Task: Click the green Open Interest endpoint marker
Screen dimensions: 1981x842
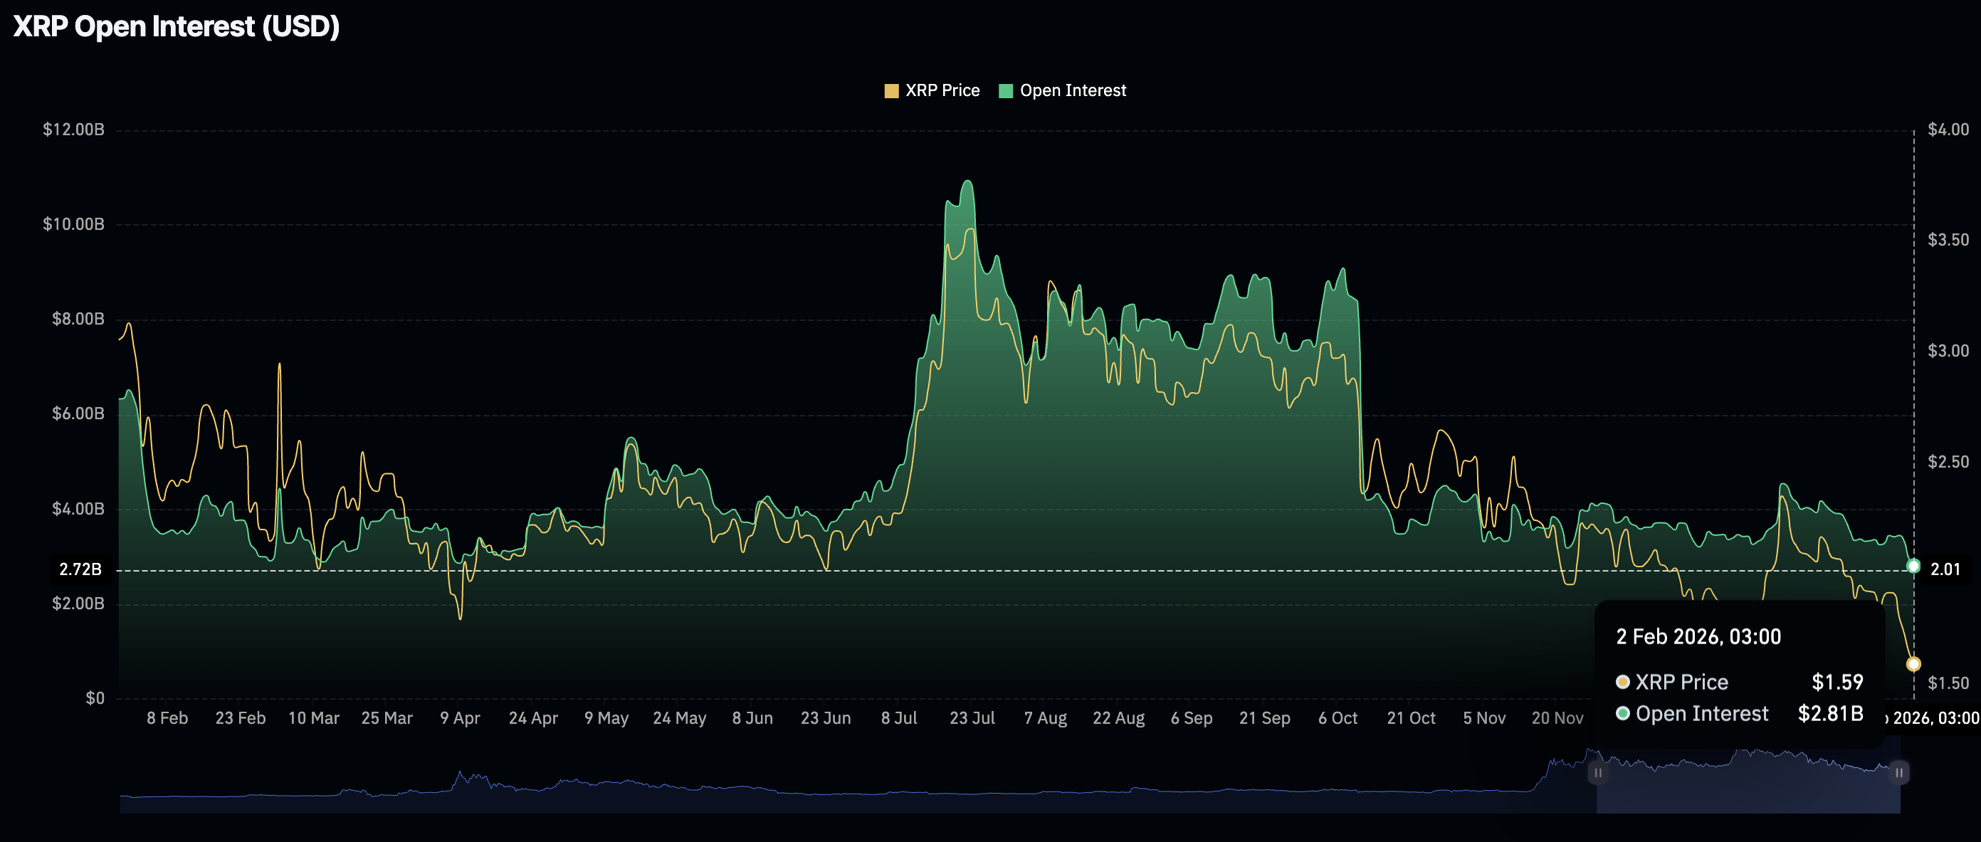Action: coord(1913,566)
